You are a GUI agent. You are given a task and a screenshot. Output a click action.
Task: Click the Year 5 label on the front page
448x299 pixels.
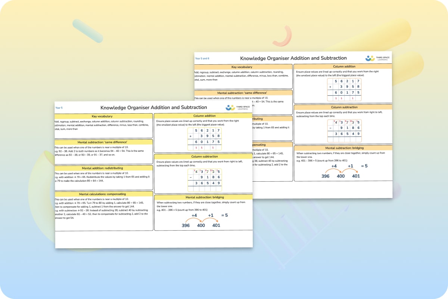coord(59,108)
